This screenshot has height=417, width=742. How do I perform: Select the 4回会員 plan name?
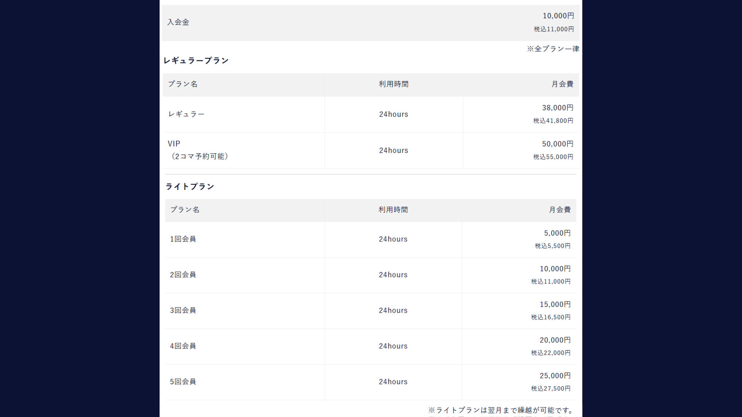point(183,346)
